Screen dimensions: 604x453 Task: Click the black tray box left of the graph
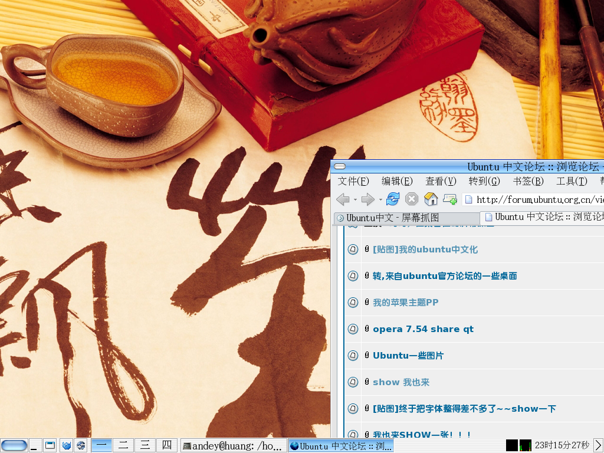[x=512, y=446]
